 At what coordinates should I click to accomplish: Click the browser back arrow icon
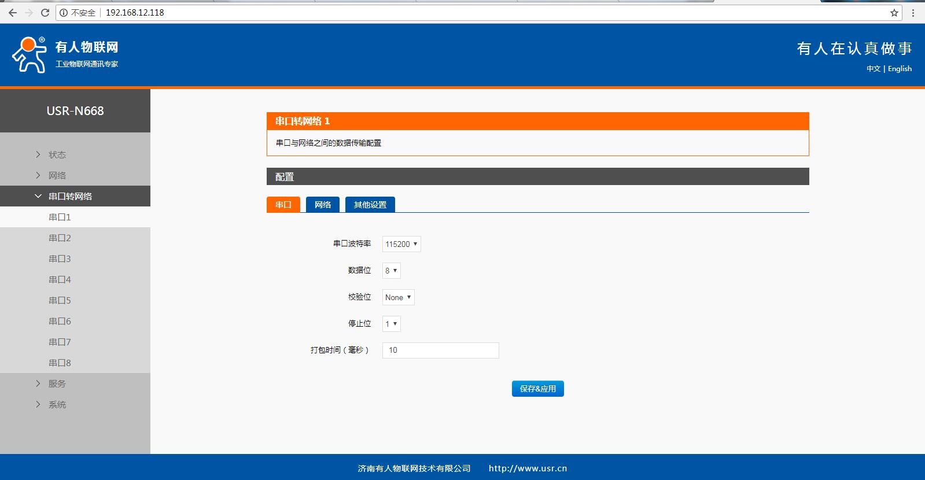12,13
